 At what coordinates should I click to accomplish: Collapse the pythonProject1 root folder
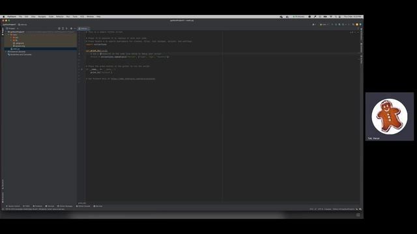tap(6, 32)
